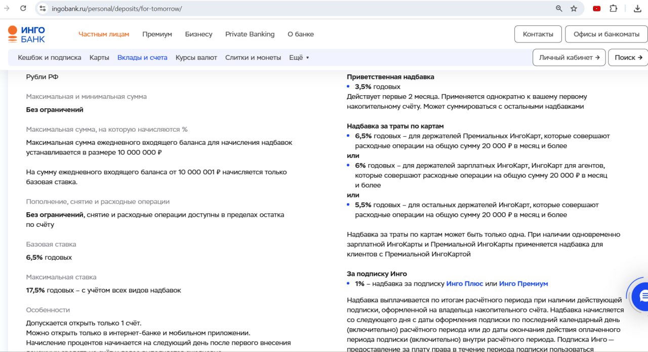Screen dimensions: 648x352
Task: Click the Надбавка за траты по картам heading
Action: tap(395, 126)
